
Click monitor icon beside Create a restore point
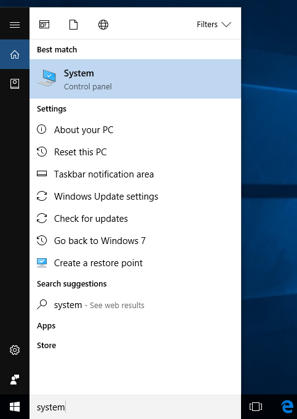tap(42, 262)
